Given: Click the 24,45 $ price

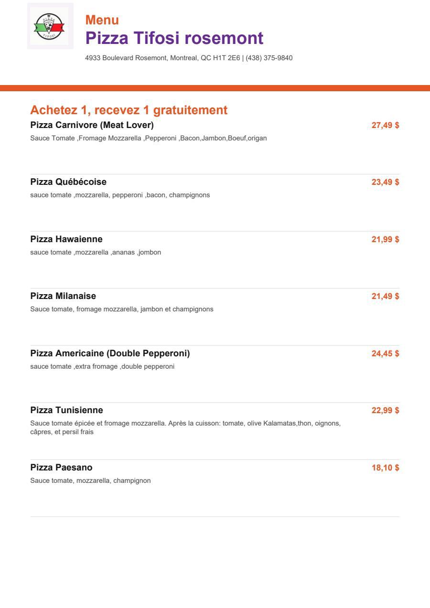Looking at the screenshot, I should click(386, 353).
